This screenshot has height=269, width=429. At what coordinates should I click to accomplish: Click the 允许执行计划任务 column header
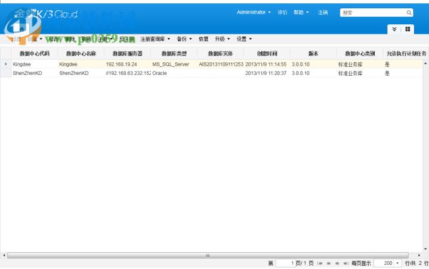[x=406, y=53]
